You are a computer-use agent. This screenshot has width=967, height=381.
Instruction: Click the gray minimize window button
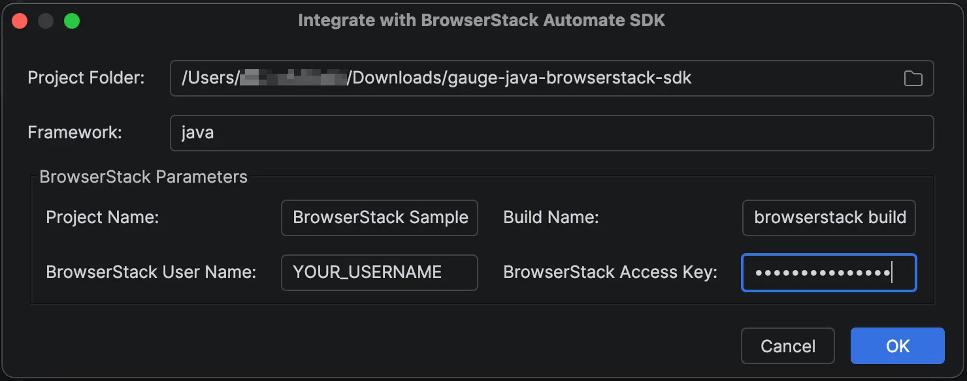coord(46,21)
